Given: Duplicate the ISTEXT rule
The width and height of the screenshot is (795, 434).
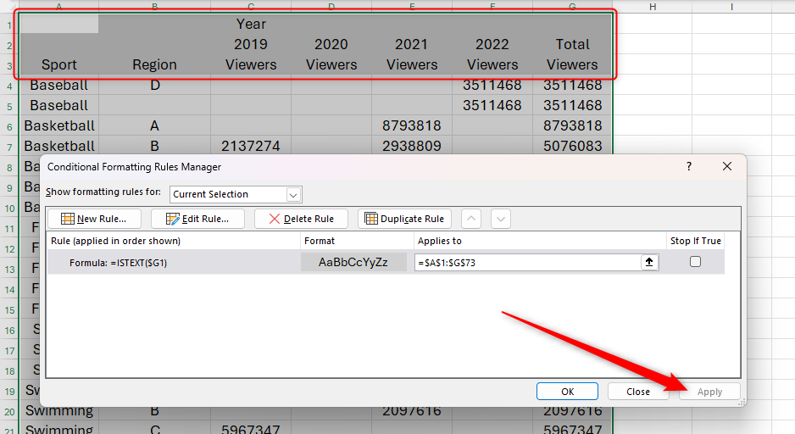Looking at the screenshot, I should tap(403, 219).
